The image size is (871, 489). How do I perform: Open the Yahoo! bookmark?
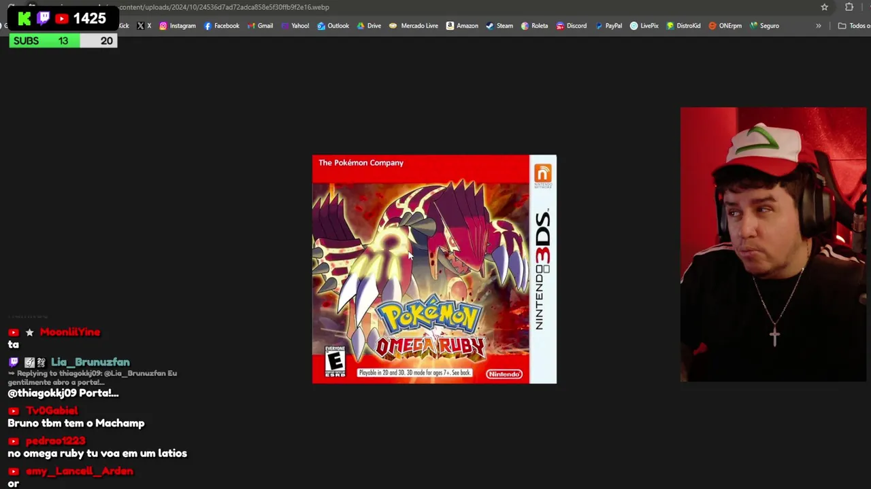click(295, 26)
